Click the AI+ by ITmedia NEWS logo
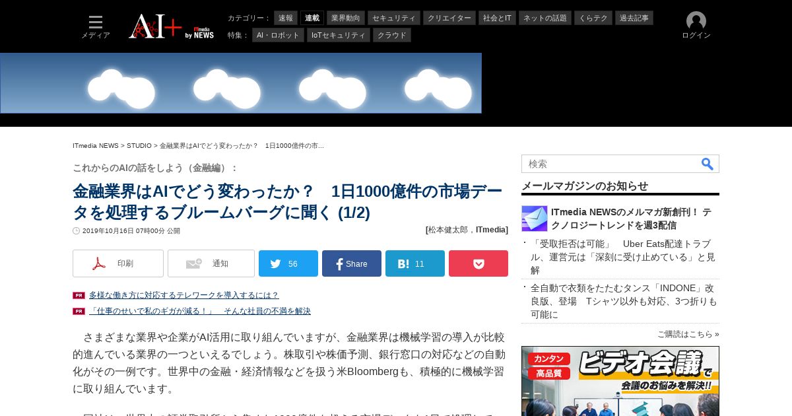This screenshot has height=416, width=792. click(x=172, y=26)
